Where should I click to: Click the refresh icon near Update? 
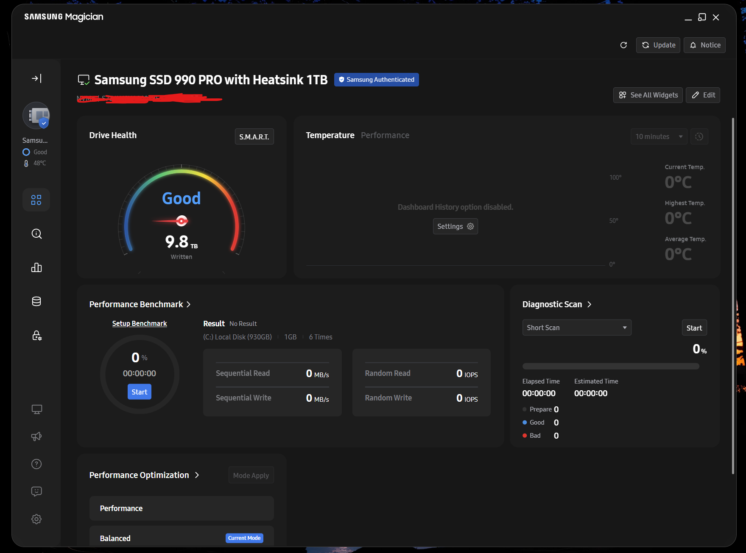pyautogui.click(x=623, y=45)
